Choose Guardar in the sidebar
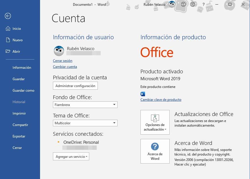This screenshot has height=179, width=250. [x=19, y=79]
